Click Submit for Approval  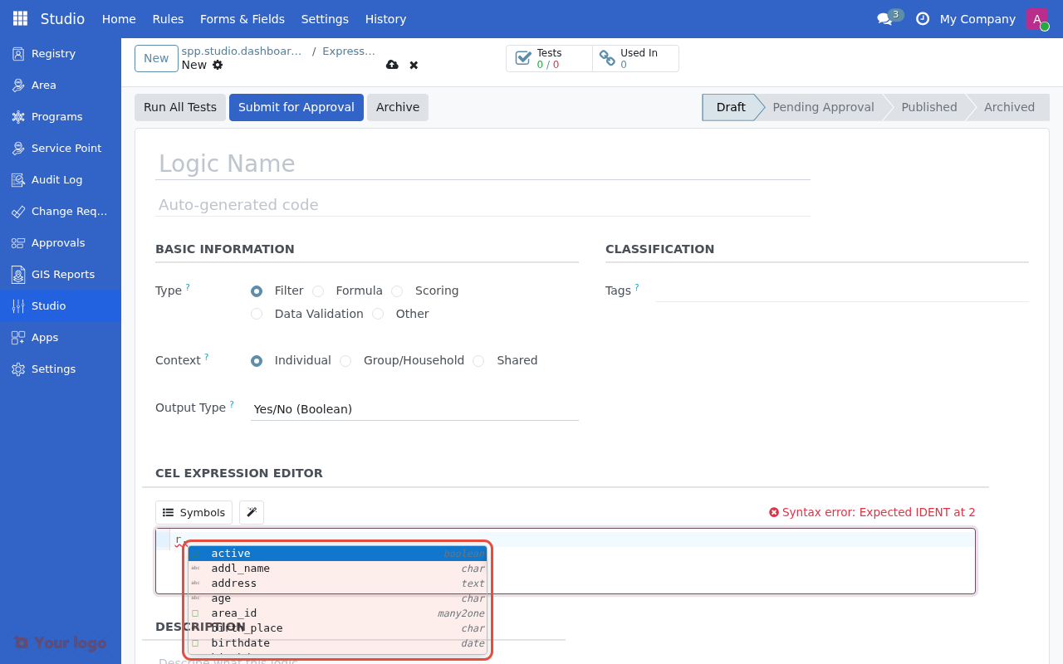click(x=296, y=107)
